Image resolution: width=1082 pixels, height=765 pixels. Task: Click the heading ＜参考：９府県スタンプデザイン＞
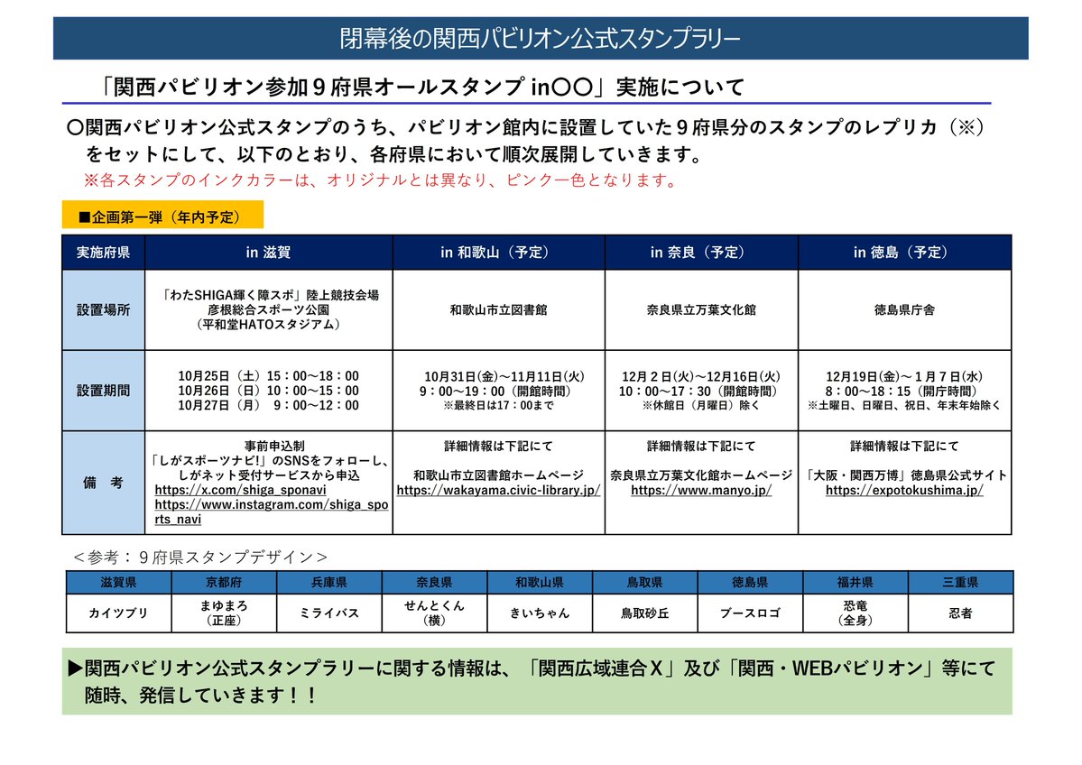200,557
